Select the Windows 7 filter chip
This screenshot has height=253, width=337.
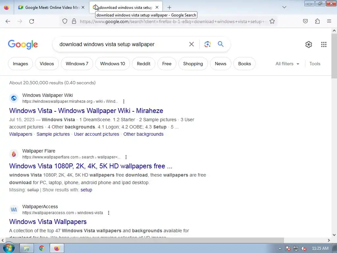[x=77, y=64]
